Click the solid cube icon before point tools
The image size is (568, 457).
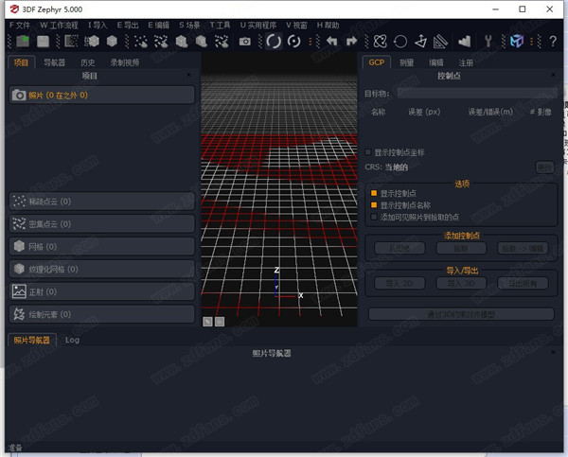[112, 41]
